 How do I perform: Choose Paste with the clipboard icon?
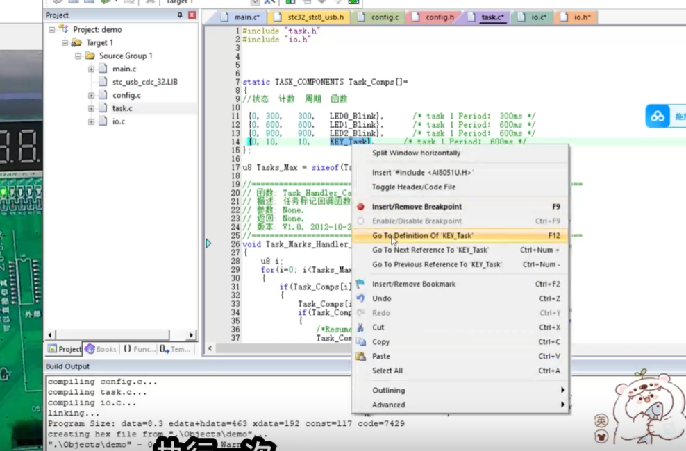(380, 357)
